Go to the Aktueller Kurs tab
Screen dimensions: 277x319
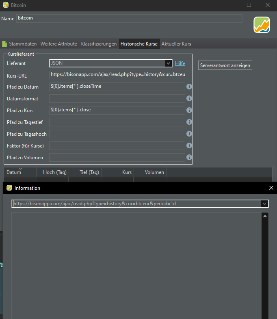coord(176,44)
